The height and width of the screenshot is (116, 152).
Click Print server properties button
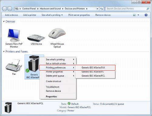(79, 15)
